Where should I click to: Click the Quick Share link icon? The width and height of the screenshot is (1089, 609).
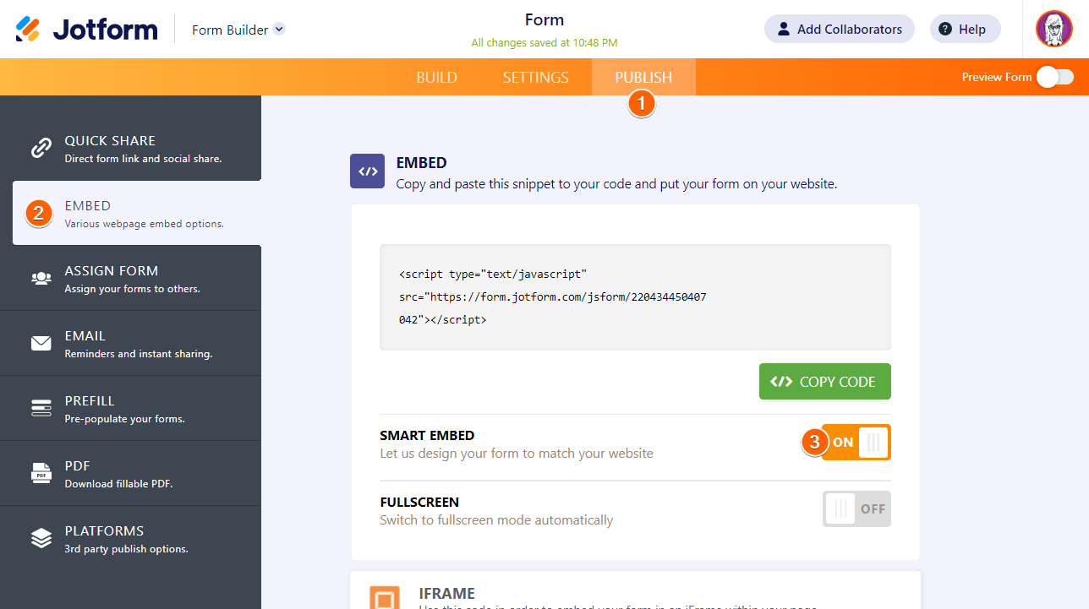(41, 149)
